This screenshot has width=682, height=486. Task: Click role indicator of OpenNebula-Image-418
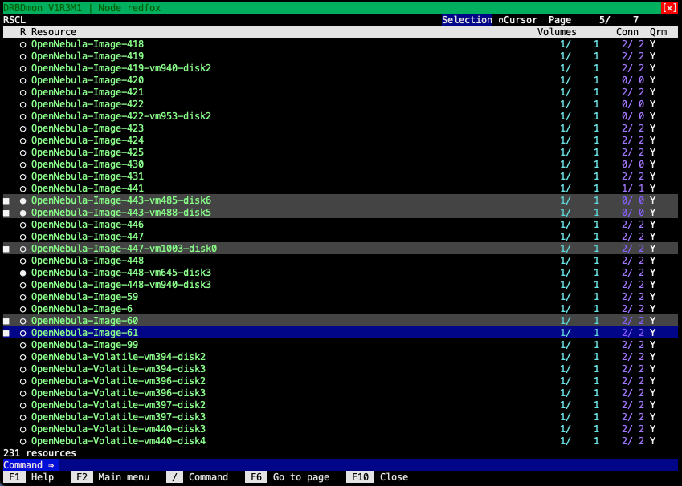pyautogui.click(x=23, y=44)
